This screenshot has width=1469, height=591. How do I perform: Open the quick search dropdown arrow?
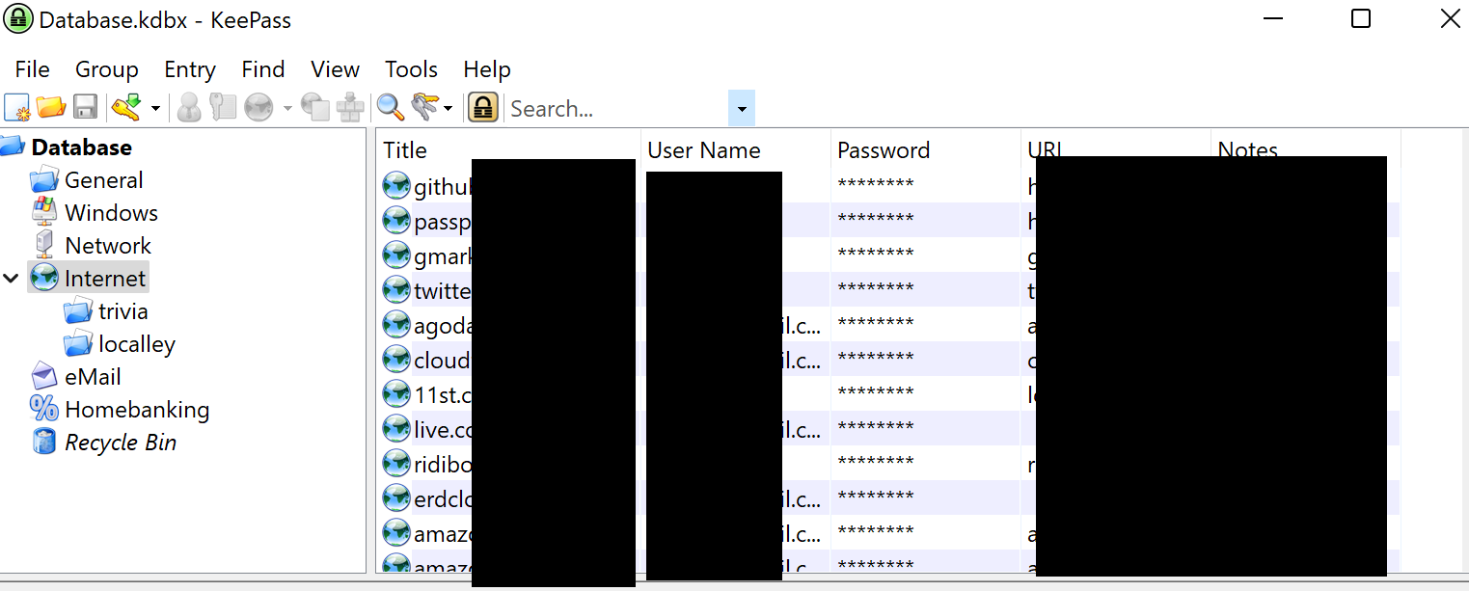click(741, 109)
